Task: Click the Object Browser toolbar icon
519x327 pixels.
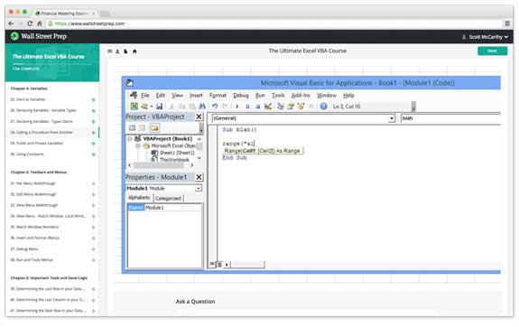Action: (x=301, y=107)
